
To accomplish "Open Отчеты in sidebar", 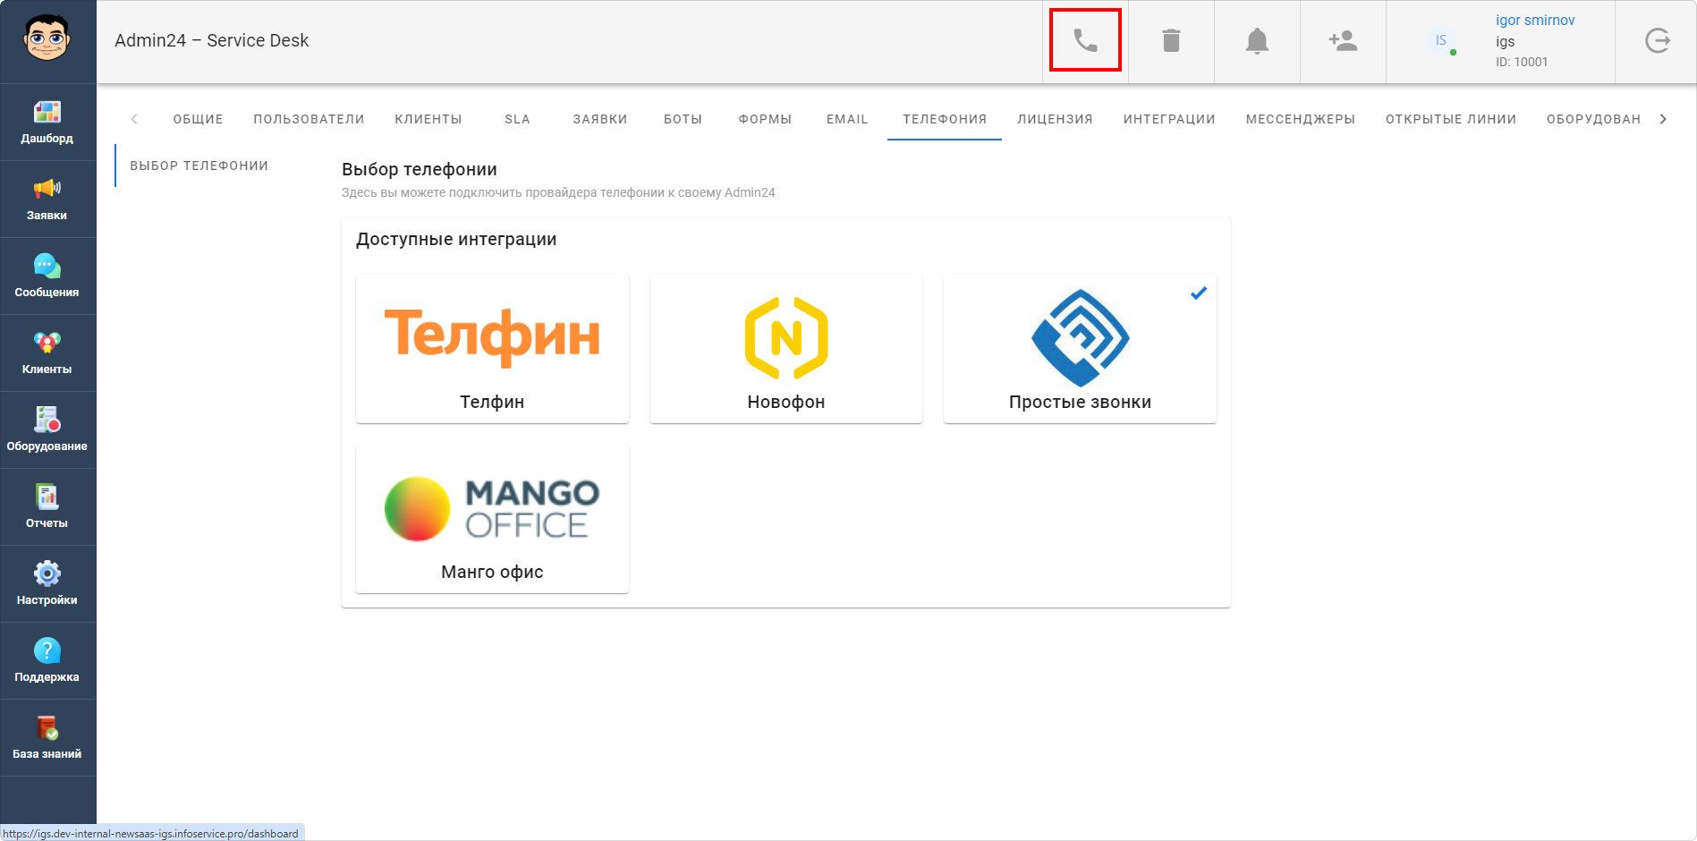I will coord(47,507).
